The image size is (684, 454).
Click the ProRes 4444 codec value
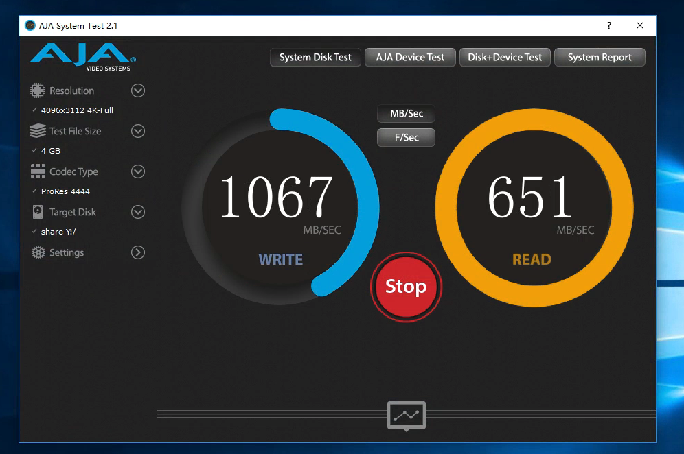65,191
